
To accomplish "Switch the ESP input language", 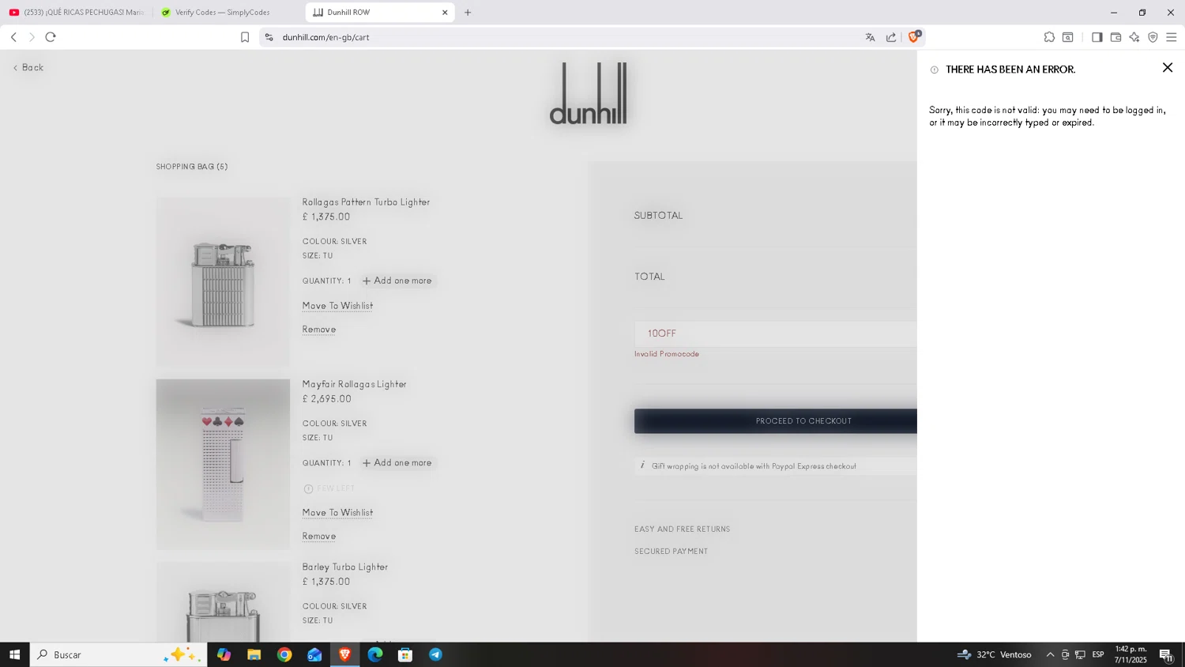I will (1098, 654).
